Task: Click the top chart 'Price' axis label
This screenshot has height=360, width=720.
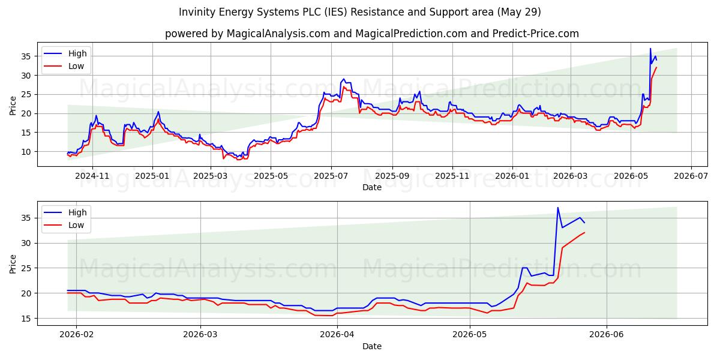Action: pos(13,105)
